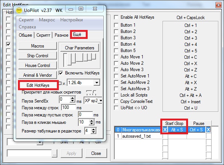Clear Start\Stop hotkey X for Многаразтыкалка row
Image resolution: width=224 pixels, height=165 pixels.
[165, 129]
